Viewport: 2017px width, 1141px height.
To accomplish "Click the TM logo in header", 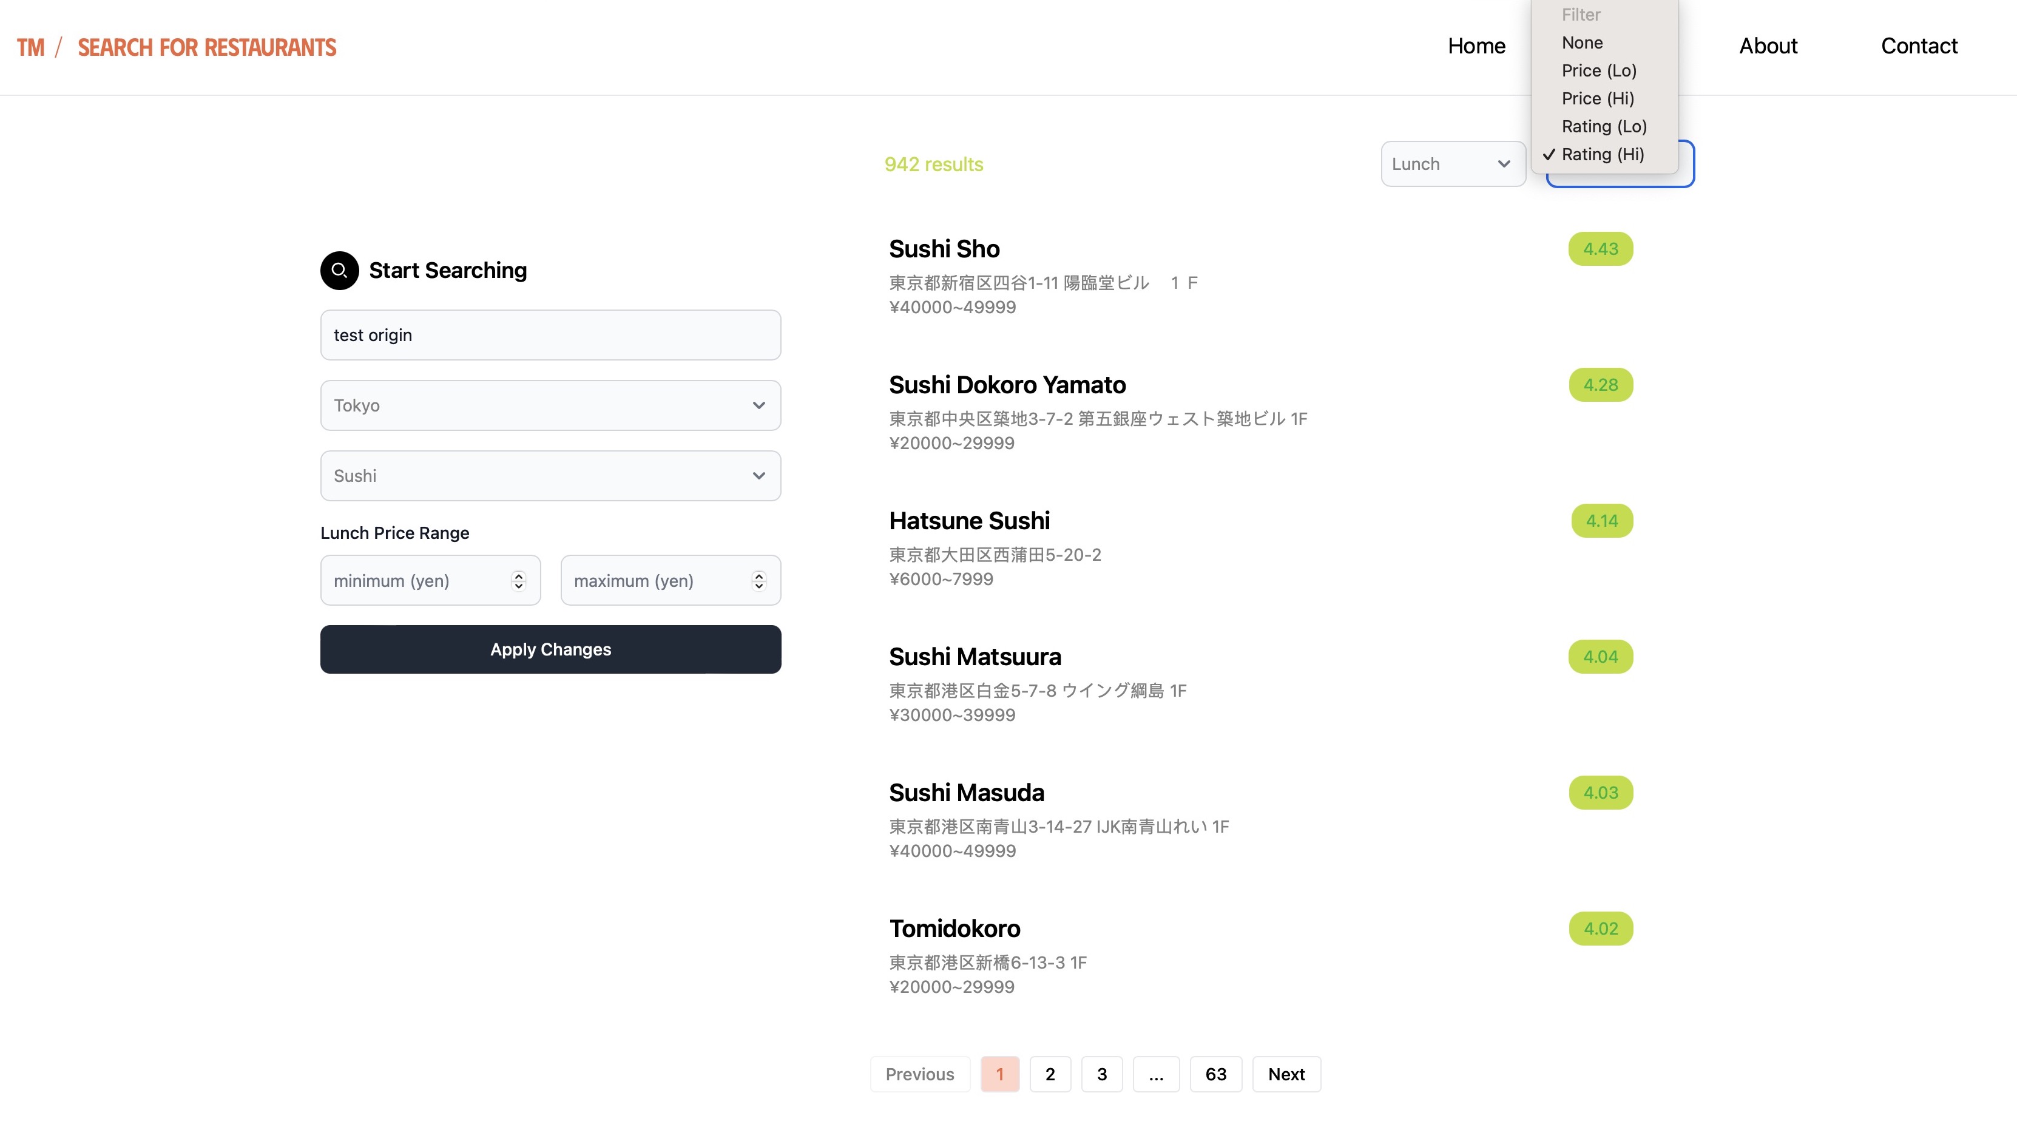I will pyautogui.click(x=30, y=47).
